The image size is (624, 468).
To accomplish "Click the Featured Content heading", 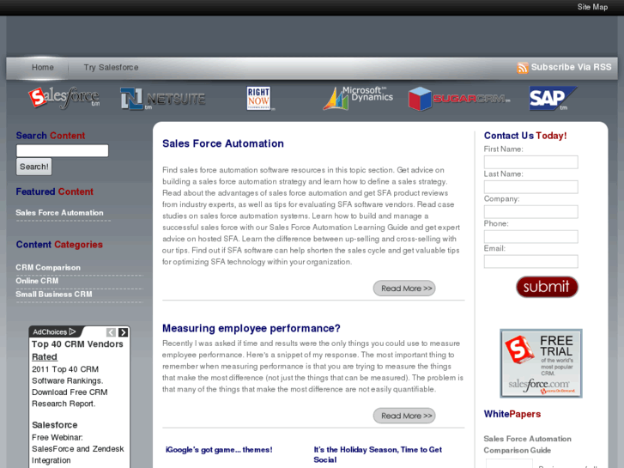I will (x=55, y=191).
